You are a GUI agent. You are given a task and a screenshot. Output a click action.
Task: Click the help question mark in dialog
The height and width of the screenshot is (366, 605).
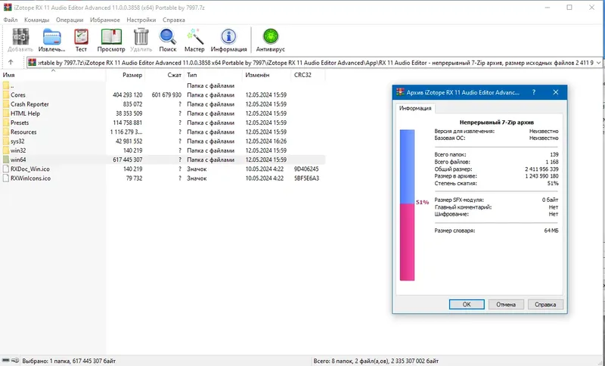click(x=534, y=92)
